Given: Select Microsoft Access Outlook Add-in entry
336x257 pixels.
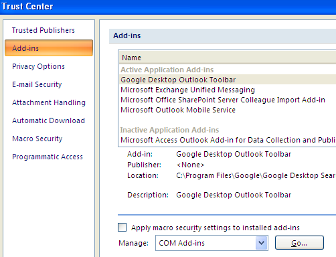Looking at the screenshot, I should pyautogui.click(x=228, y=140).
